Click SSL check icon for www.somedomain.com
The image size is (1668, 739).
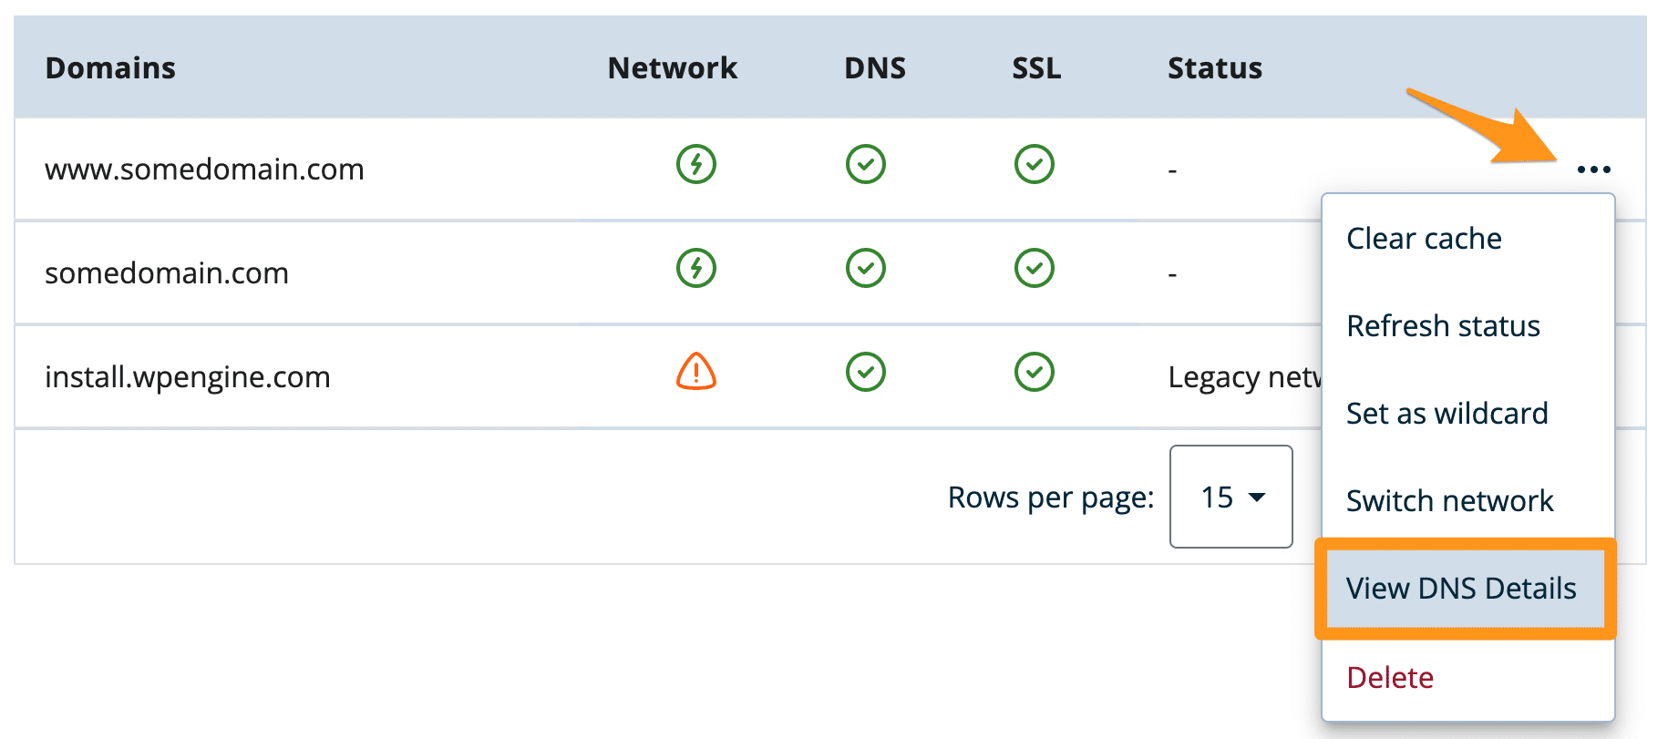[x=1034, y=165]
